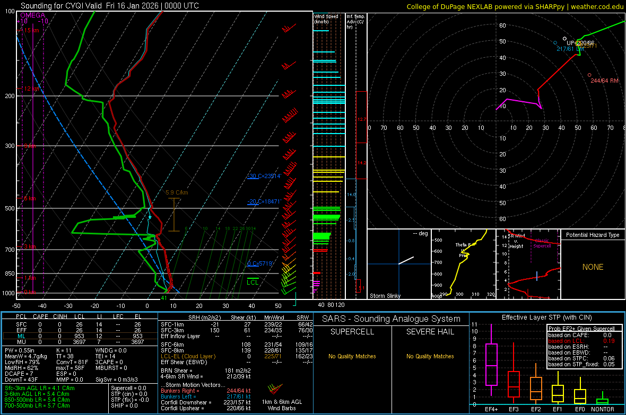The width and height of the screenshot is (626, 415).
Task: Click the 1km & 6km AGL wind barbs icon
Action: click(275, 390)
